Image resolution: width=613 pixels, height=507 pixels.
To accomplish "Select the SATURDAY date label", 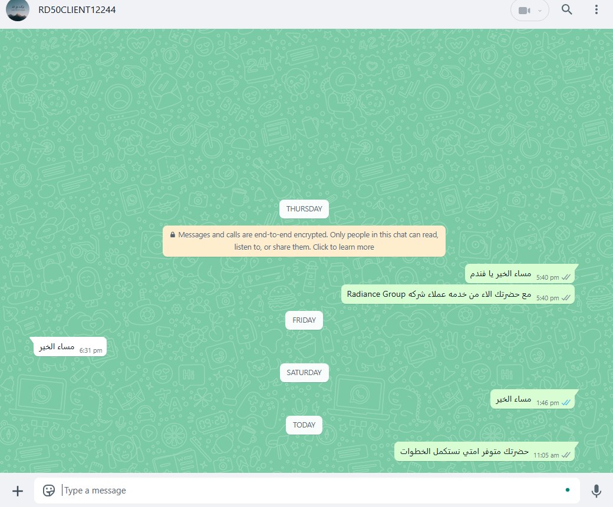I will coord(304,373).
